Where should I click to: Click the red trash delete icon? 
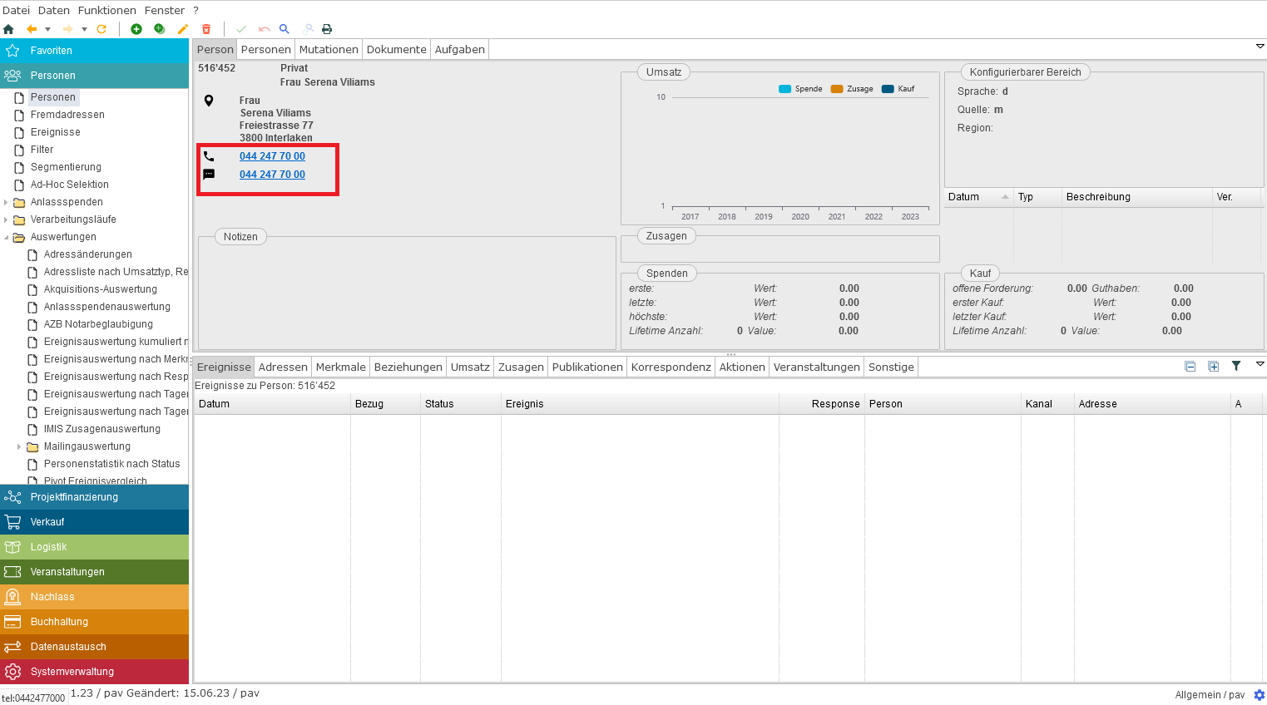(x=206, y=29)
